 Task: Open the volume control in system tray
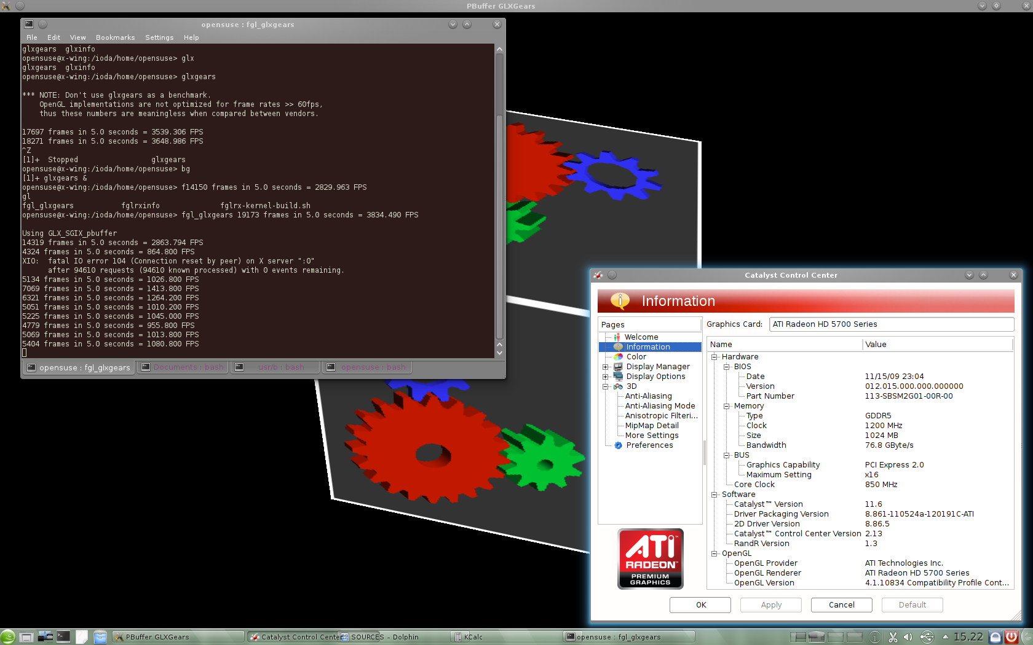click(908, 637)
